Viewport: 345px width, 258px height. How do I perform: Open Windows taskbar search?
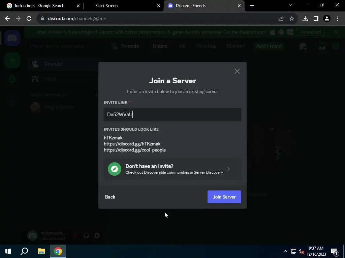click(x=24, y=251)
